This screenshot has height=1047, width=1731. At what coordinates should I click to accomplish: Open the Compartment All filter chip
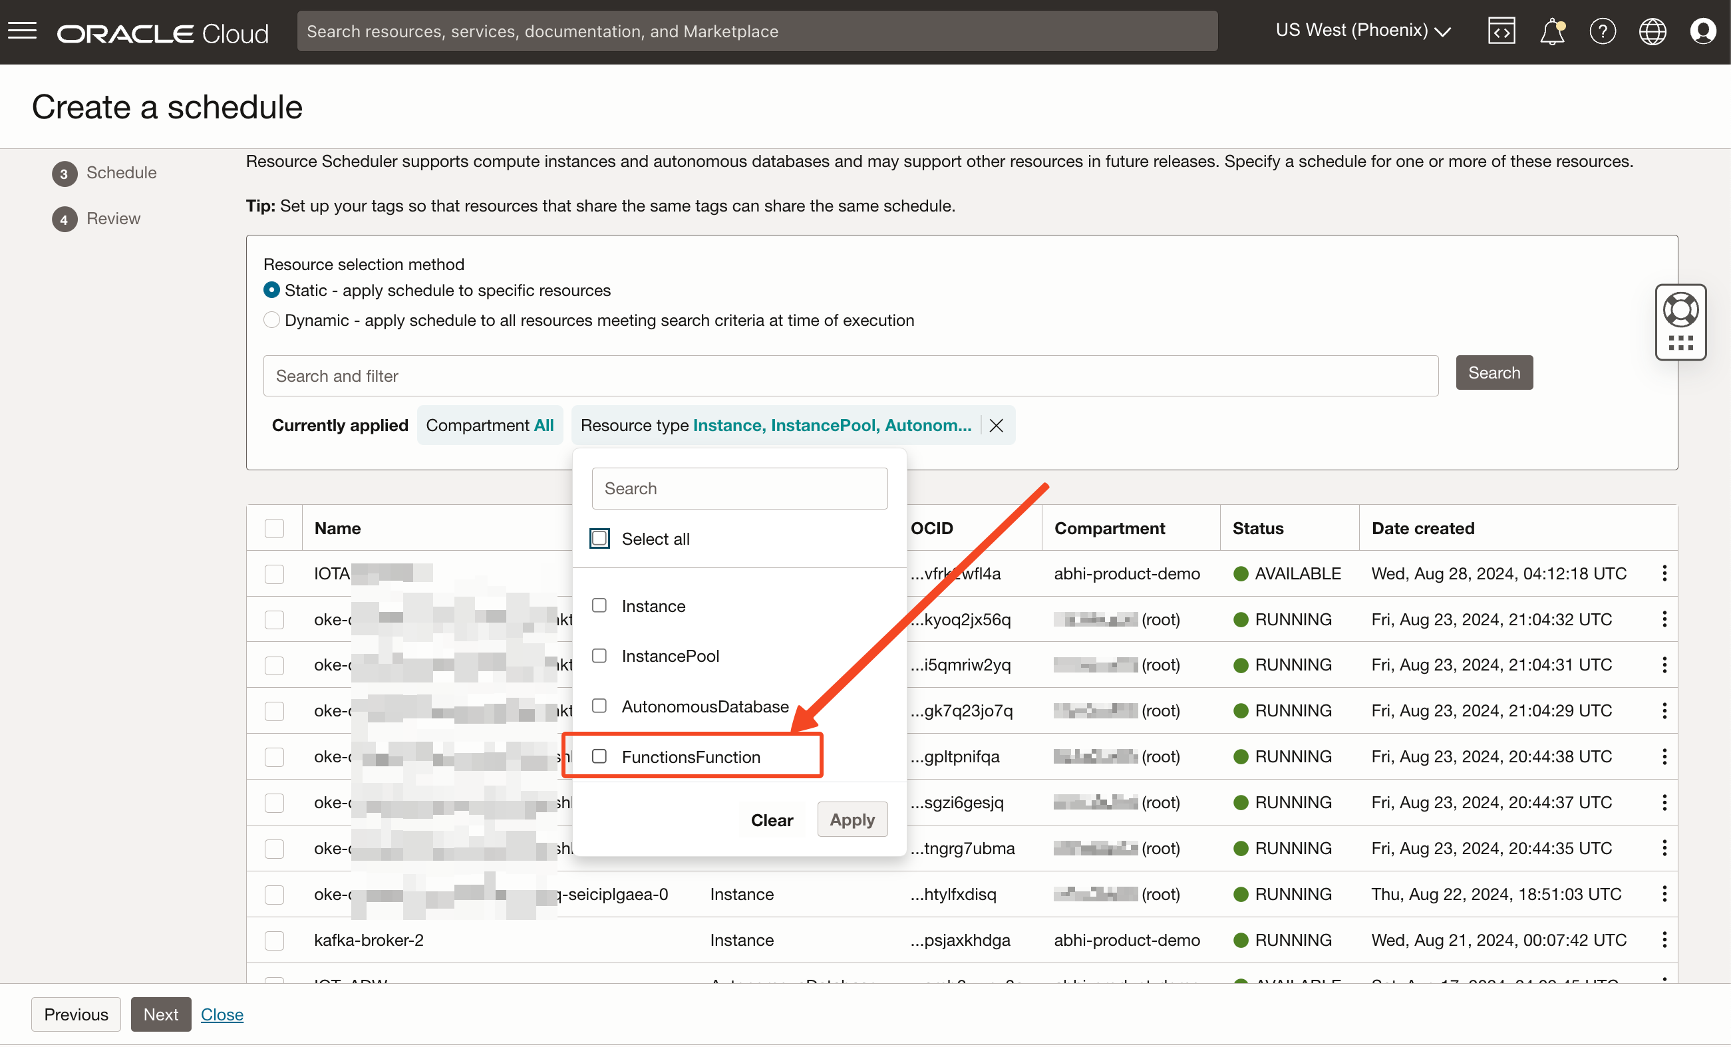(490, 426)
